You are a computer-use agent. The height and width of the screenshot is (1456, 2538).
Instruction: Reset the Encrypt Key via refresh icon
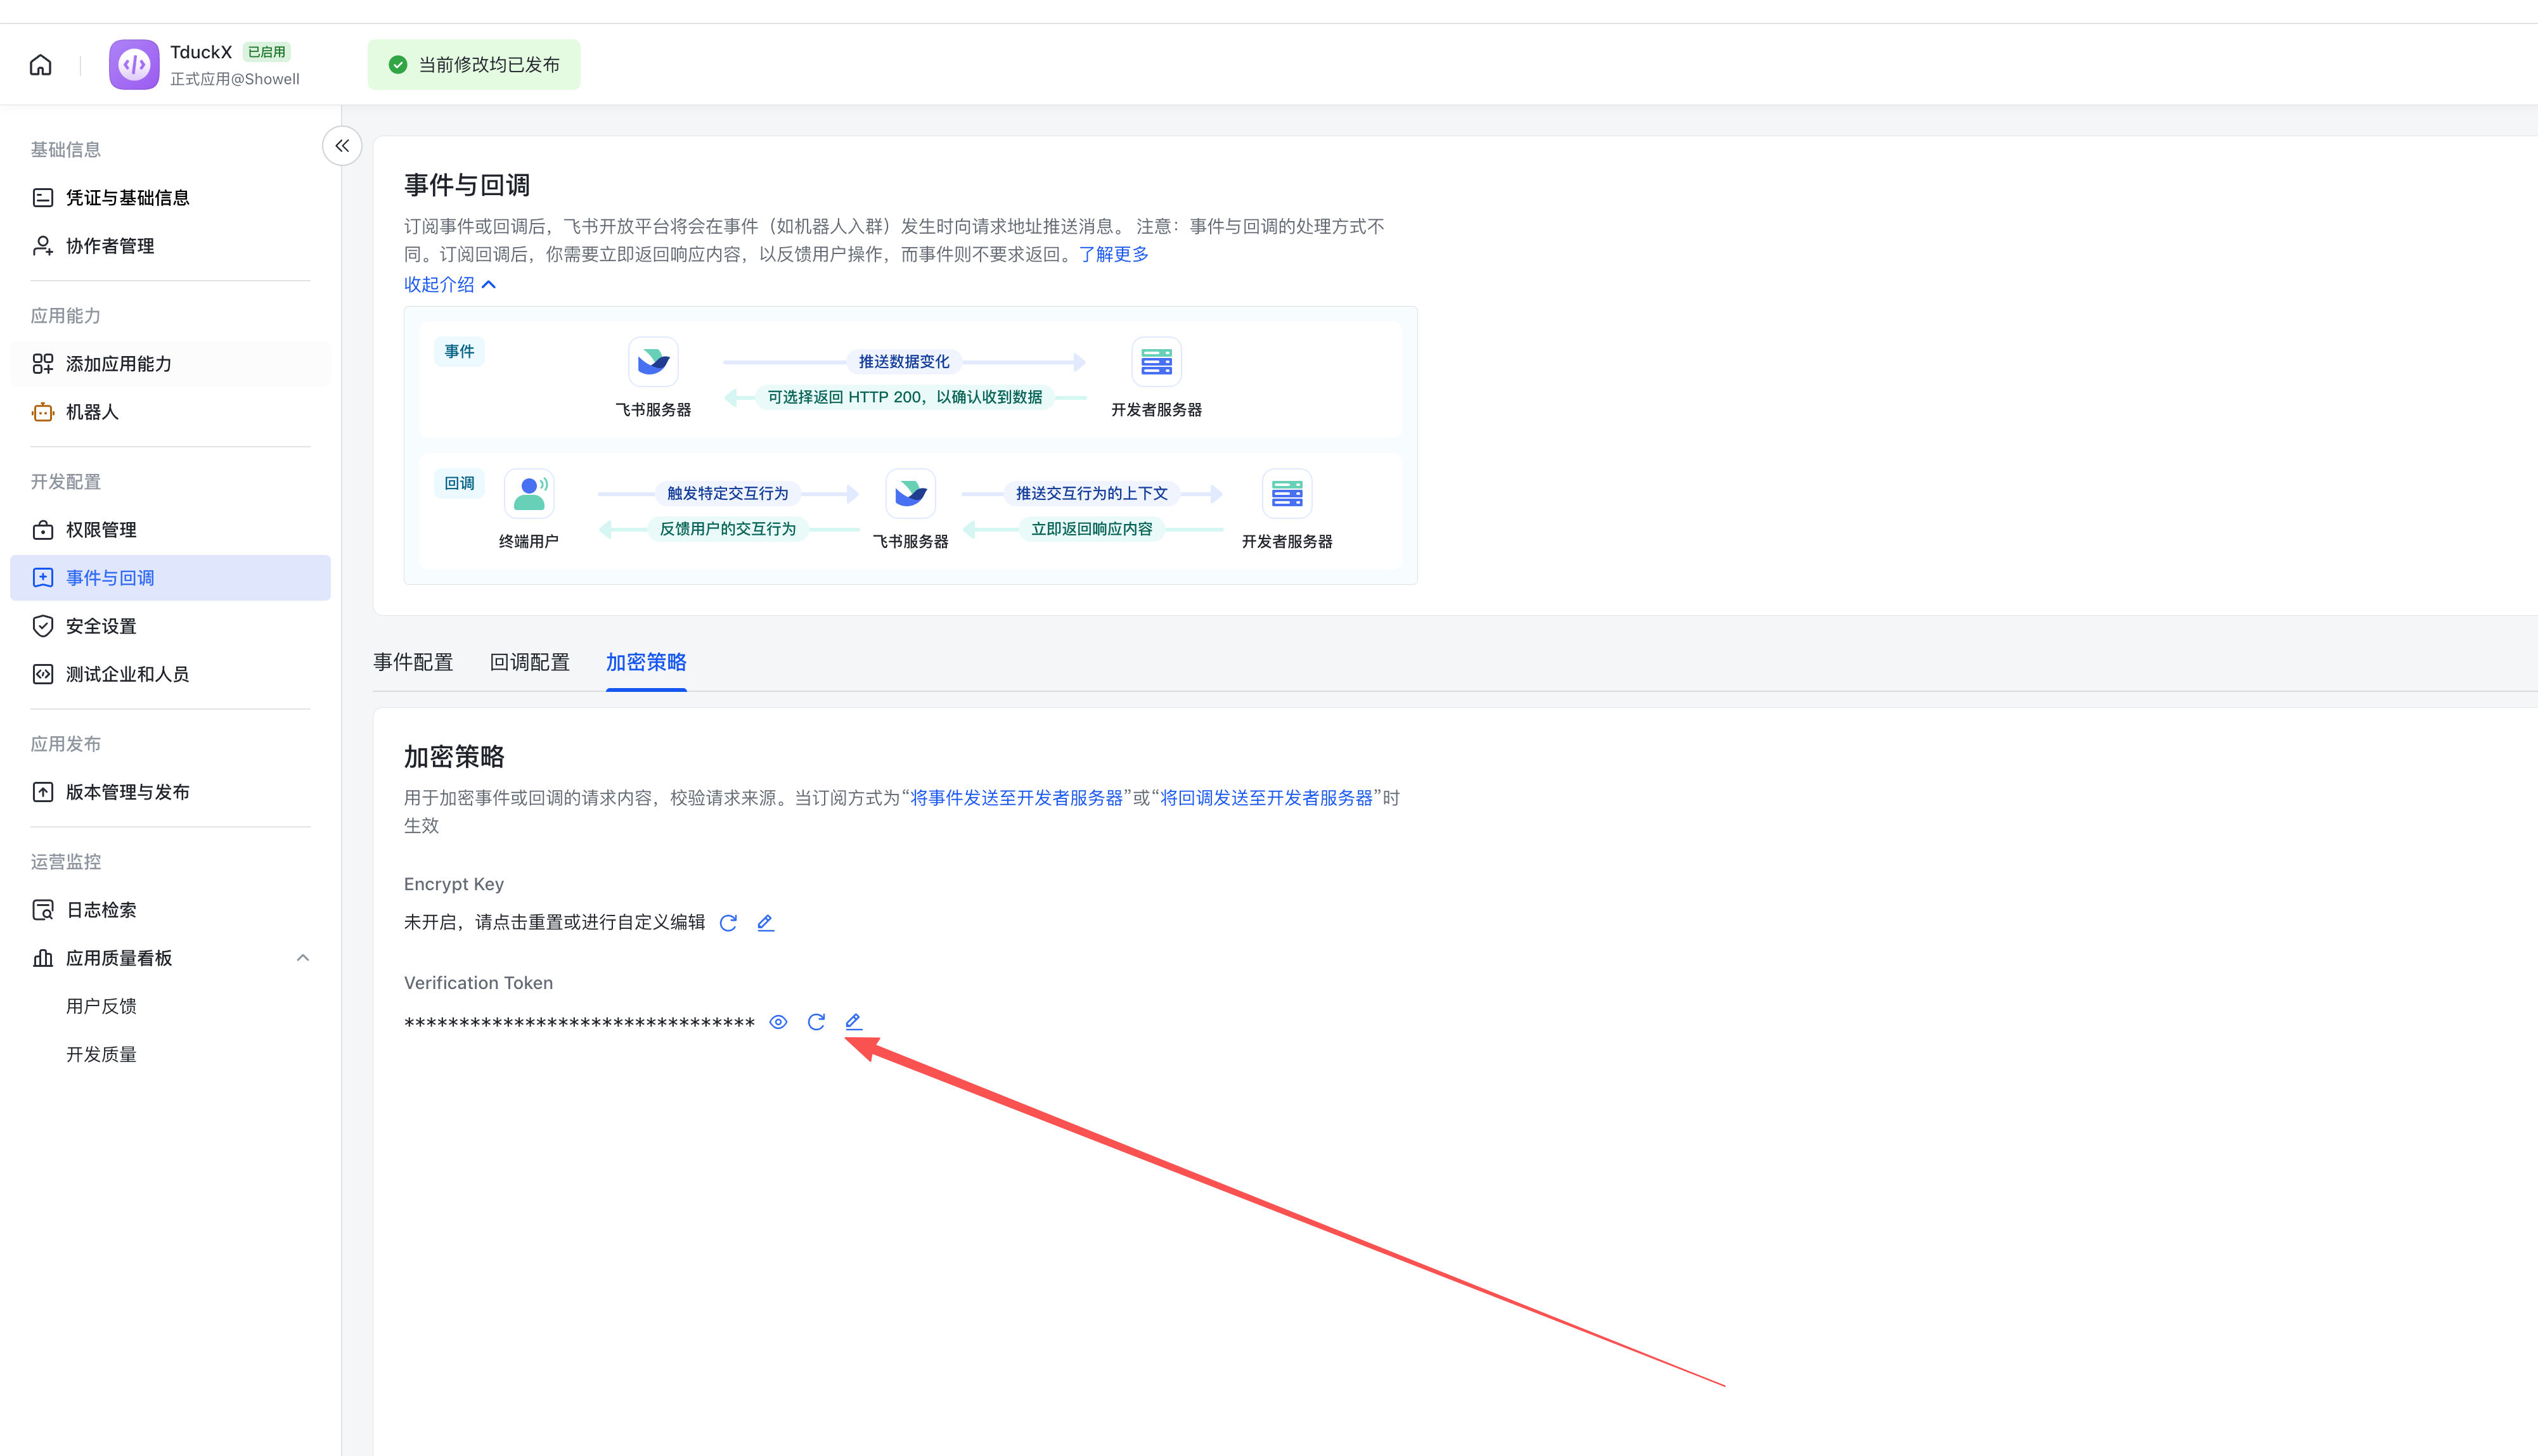tap(728, 923)
